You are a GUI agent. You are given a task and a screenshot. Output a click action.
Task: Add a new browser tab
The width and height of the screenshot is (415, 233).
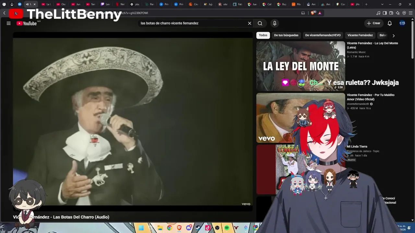coord(366,4)
